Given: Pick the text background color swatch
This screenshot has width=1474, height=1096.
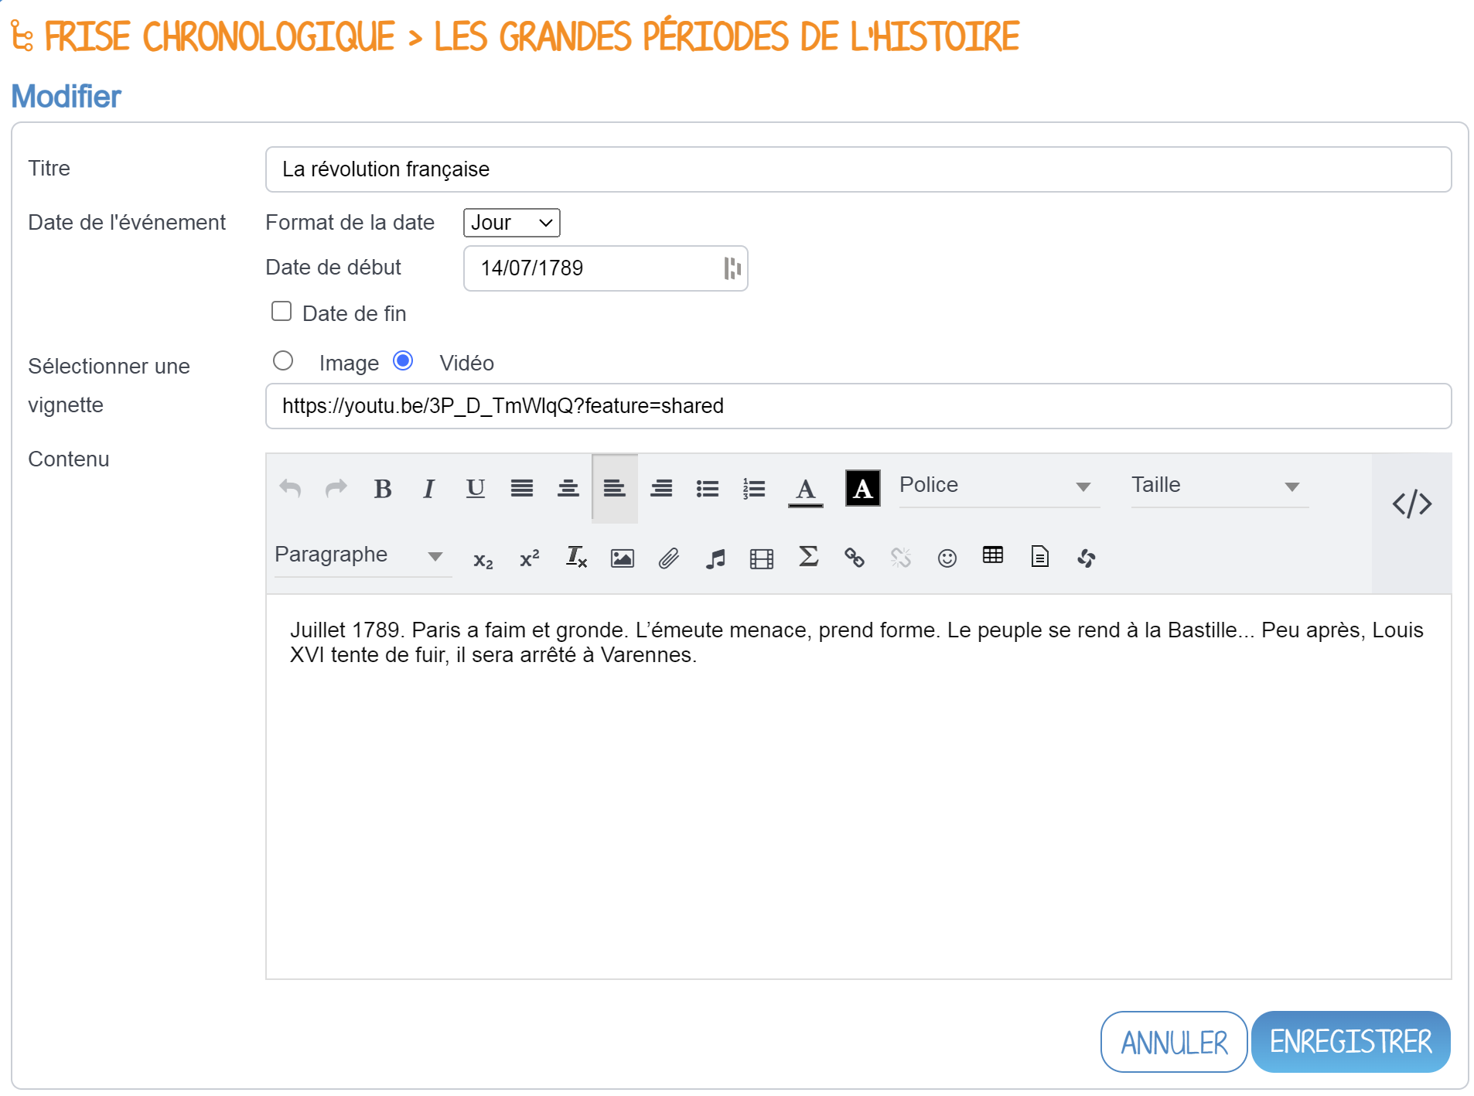Looking at the screenshot, I should tap(862, 489).
